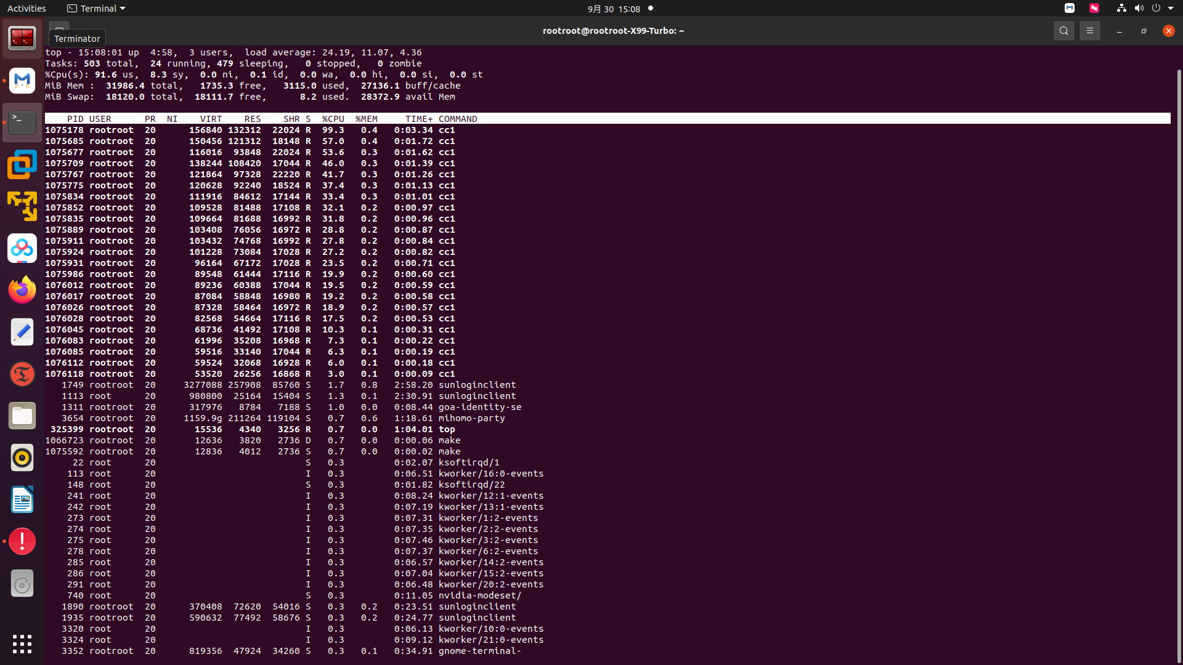Open VirtualBox from the dock

point(22,164)
